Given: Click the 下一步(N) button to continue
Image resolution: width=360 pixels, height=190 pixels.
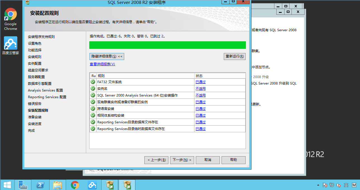Looking at the screenshot, I should point(182,160).
